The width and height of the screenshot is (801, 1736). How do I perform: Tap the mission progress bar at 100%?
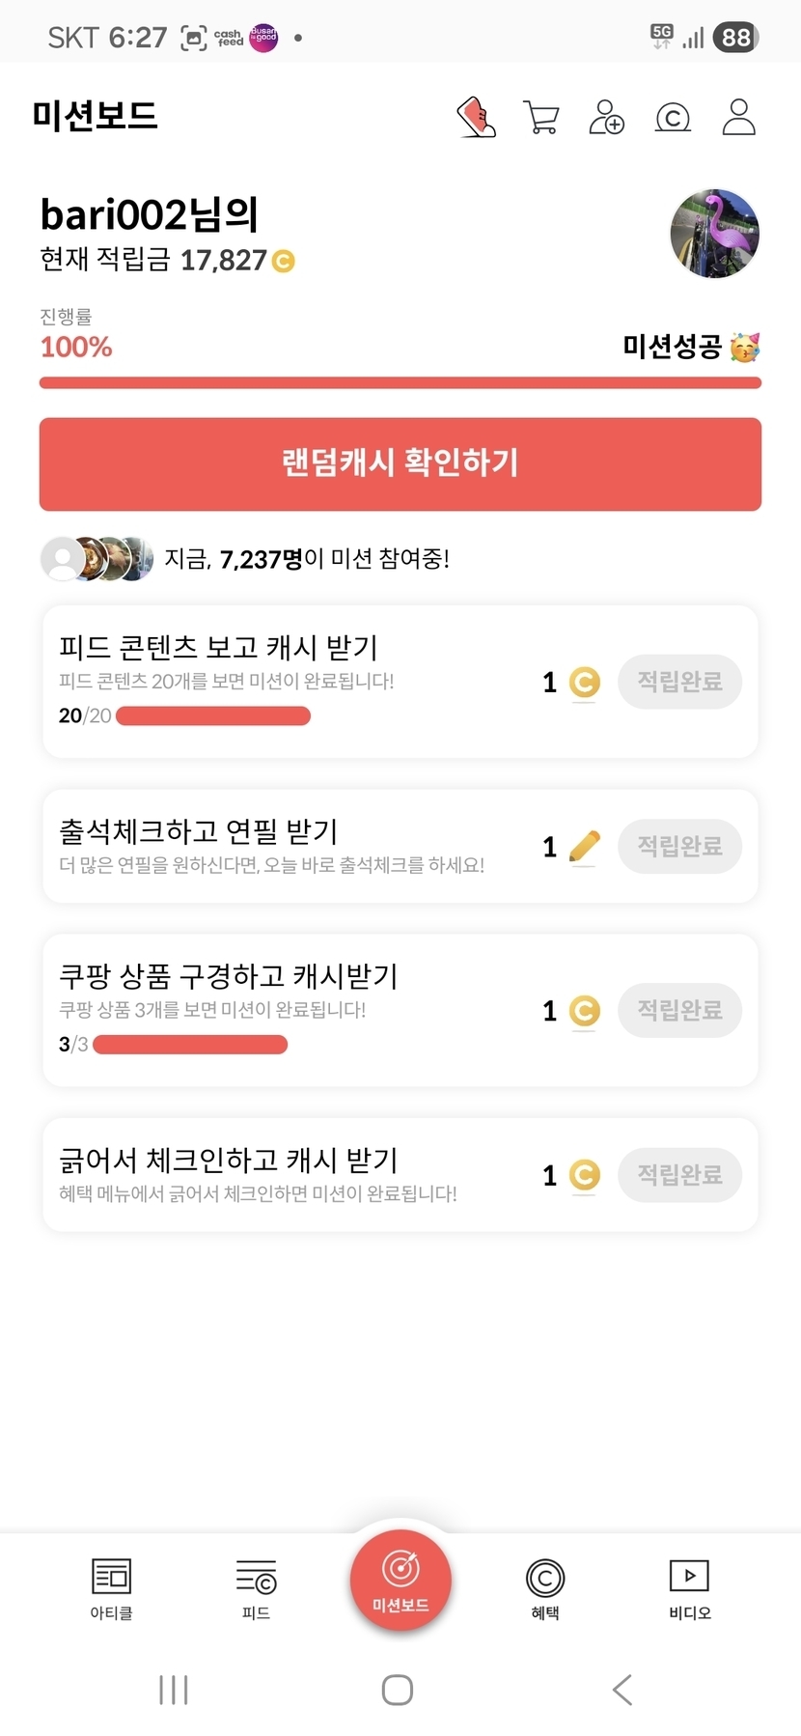click(x=400, y=383)
